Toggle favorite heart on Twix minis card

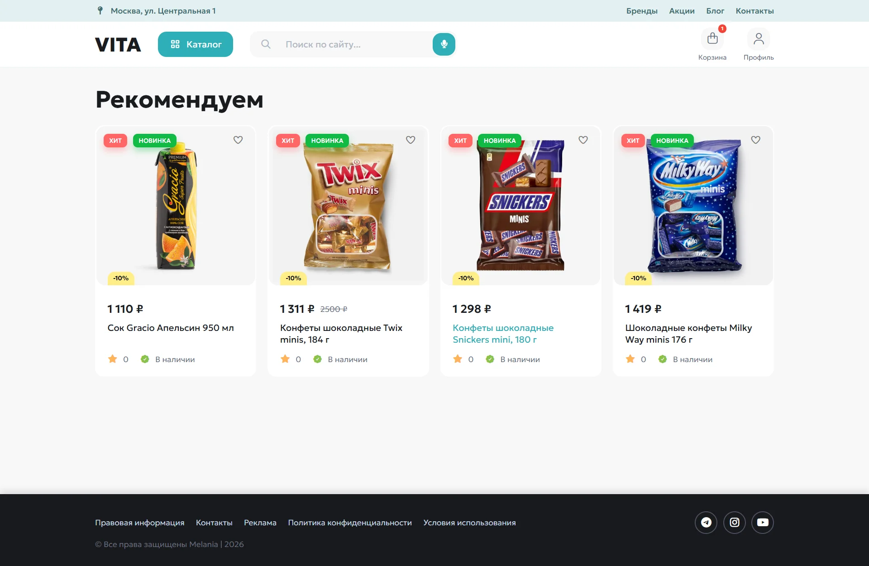coord(411,140)
